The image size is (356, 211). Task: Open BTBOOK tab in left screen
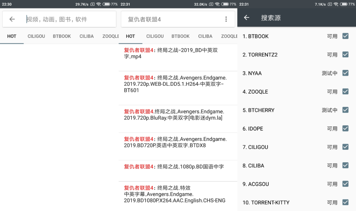click(62, 36)
